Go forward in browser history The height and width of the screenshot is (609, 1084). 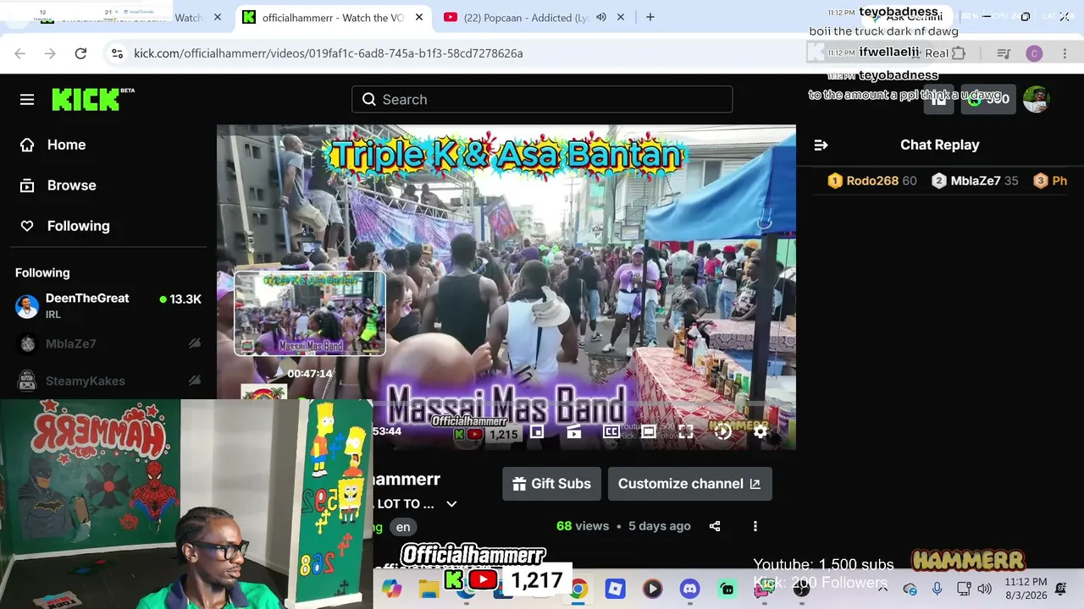(50, 53)
